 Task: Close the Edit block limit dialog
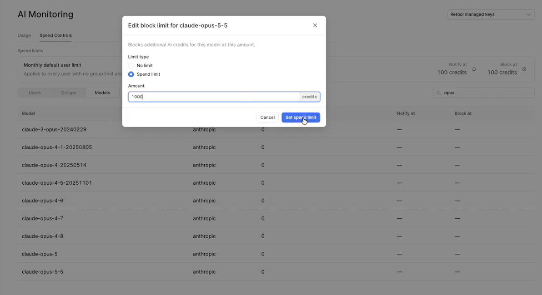(315, 25)
